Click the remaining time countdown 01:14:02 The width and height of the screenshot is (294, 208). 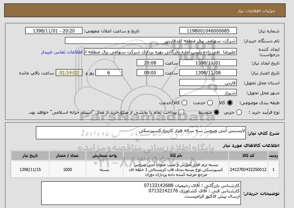click(69, 73)
